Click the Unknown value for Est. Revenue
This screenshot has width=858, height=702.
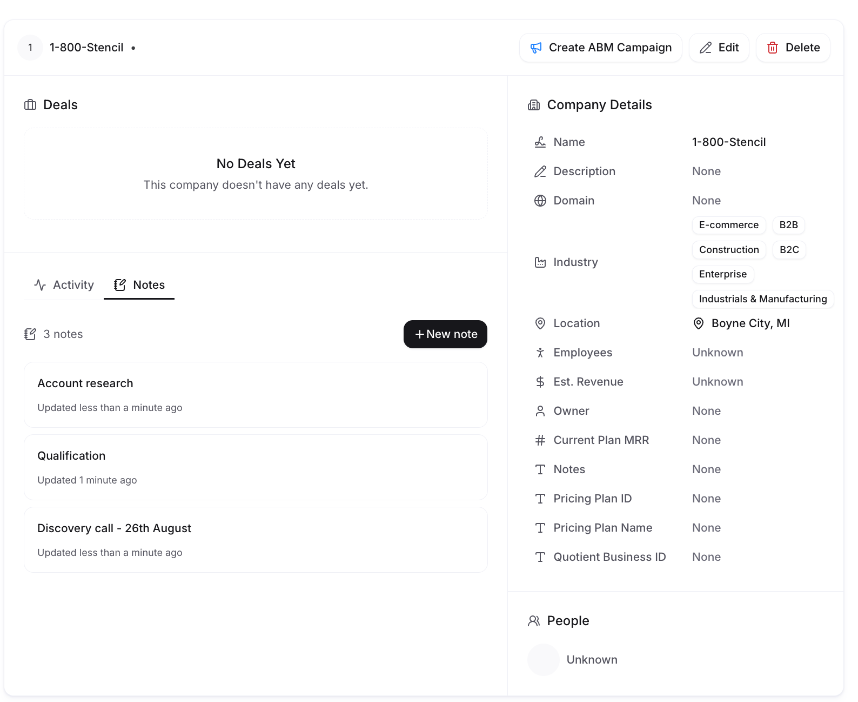718,382
